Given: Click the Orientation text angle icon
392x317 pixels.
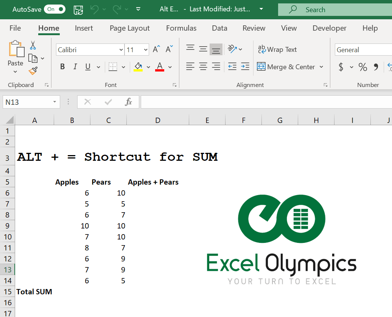Looking at the screenshot, I should [232, 49].
